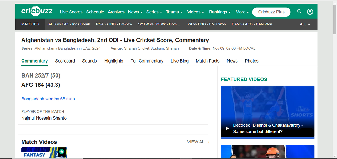The width and height of the screenshot is (337, 159).
Task: Open WI vs ENG - ENG Won match
Action: coord(207,24)
